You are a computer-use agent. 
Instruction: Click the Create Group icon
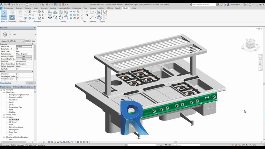(105, 12)
